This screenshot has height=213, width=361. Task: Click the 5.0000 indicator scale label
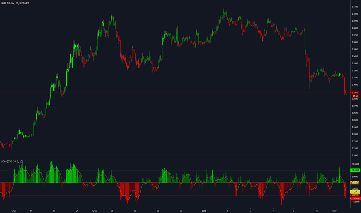355,177
